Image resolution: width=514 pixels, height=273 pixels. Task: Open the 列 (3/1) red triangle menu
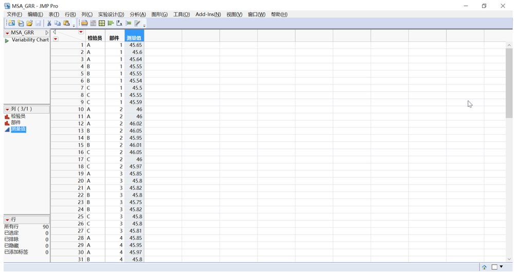coord(7,109)
